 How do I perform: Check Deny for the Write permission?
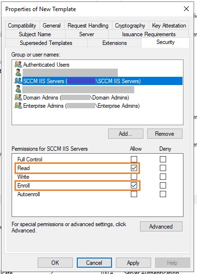163,176
